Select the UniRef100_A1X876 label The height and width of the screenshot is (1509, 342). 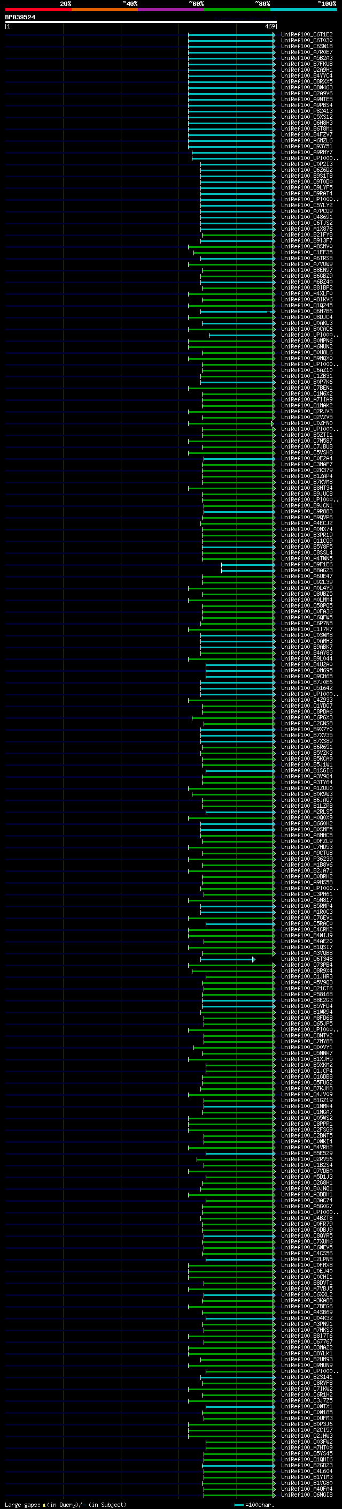[x=307, y=229]
